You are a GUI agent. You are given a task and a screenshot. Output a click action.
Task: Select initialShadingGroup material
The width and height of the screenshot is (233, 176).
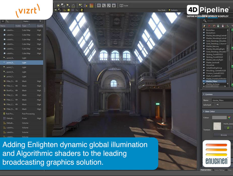coord(214,68)
